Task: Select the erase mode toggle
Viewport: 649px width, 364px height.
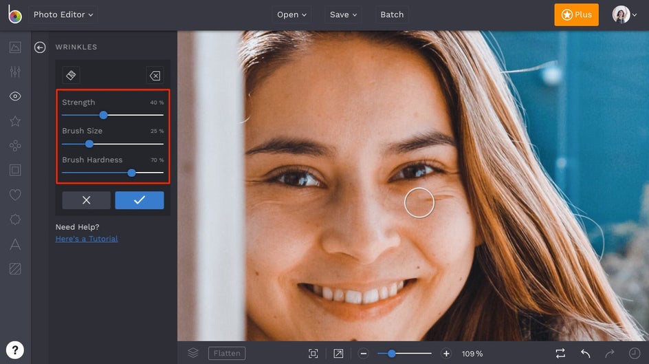Action: [x=155, y=75]
